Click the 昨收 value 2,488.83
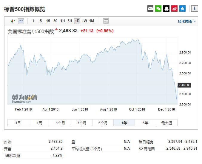Viewport: 202px width, 164px height. click(x=55, y=142)
